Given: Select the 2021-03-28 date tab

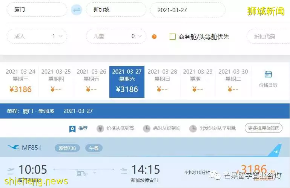Looking at the screenshot, I should pyautogui.click(x=162, y=82).
